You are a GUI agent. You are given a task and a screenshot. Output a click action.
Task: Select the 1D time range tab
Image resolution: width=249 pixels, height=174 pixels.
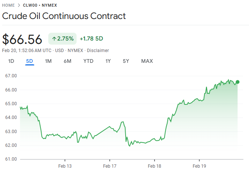pos(11,61)
